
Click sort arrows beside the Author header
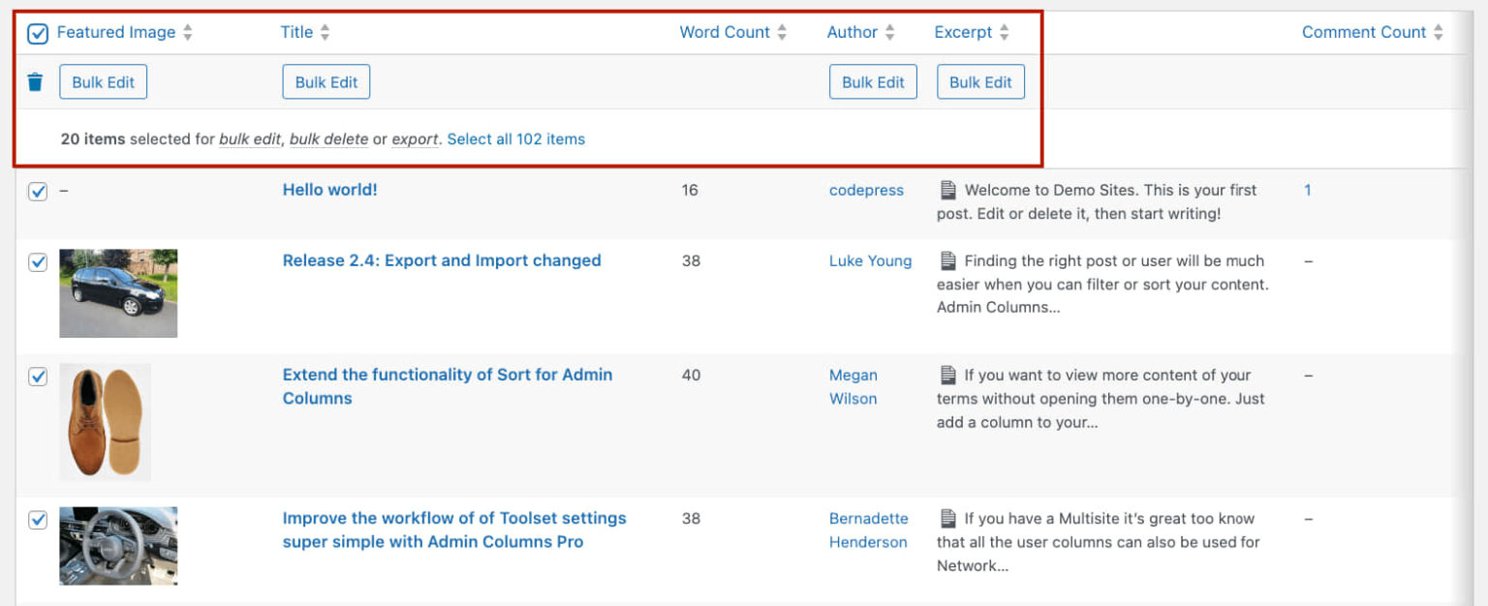(x=889, y=32)
